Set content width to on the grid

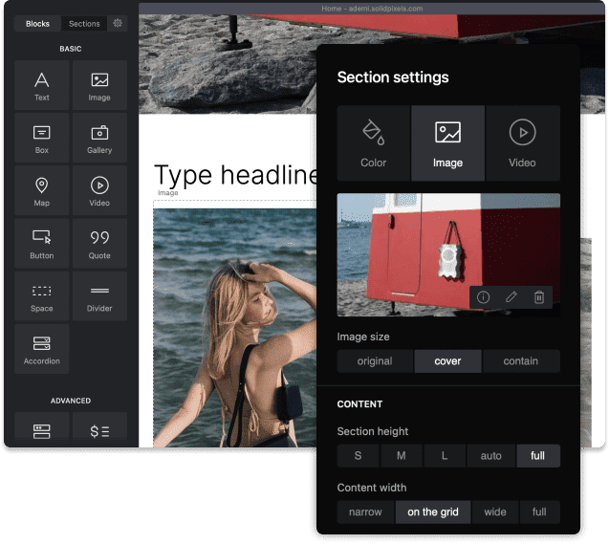[433, 512]
